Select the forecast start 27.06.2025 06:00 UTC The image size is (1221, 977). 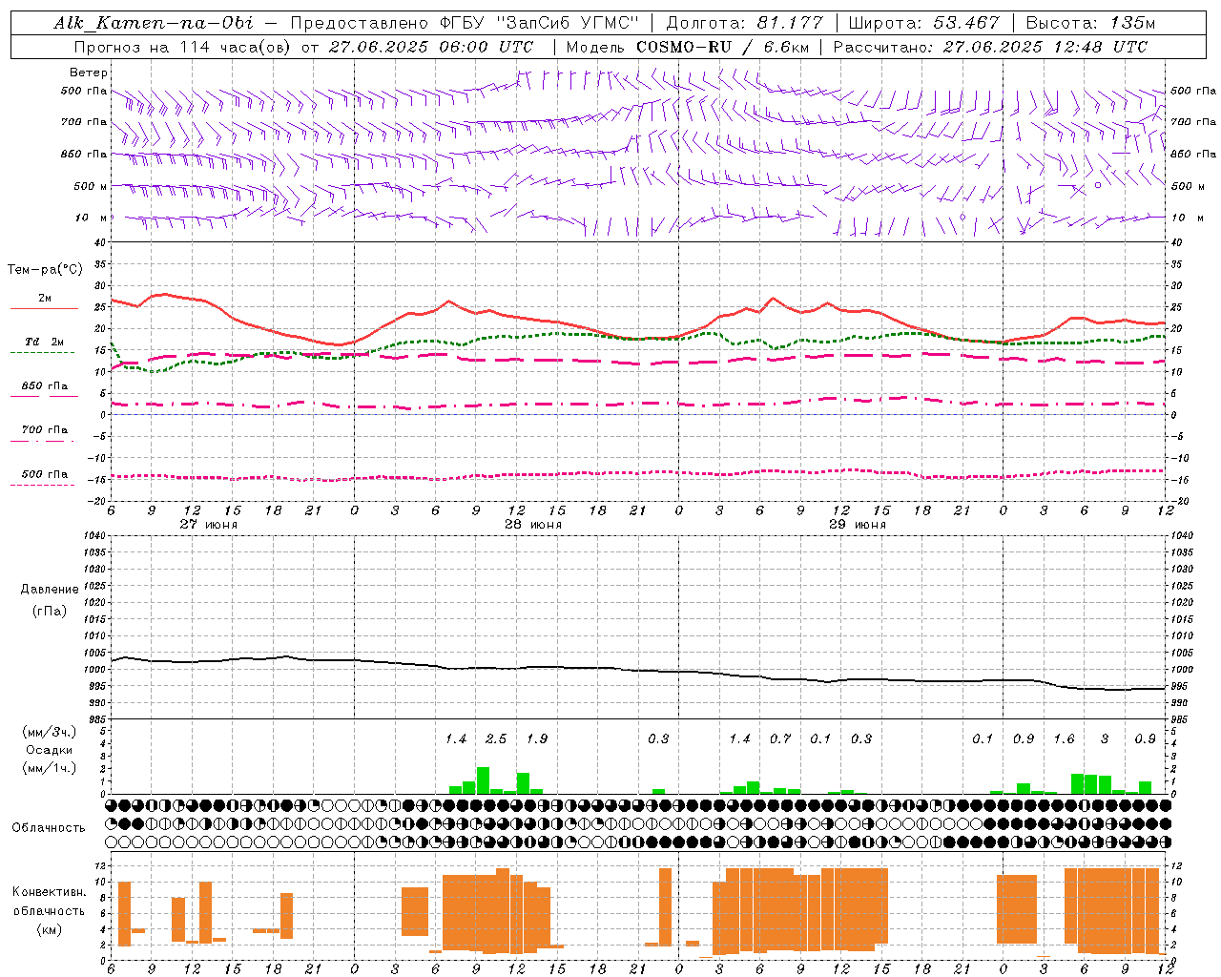click(430, 47)
